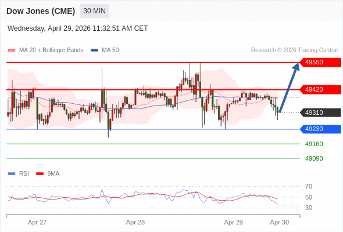Click the RSI legend label
The width and height of the screenshot is (343, 232).
pyautogui.click(x=24, y=174)
